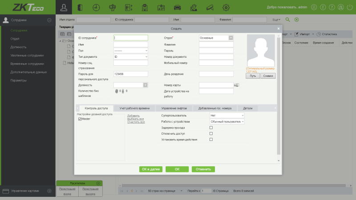Click the ID сотрудника input field
This screenshot has height=200, width=356.
[x=130, y=38]
